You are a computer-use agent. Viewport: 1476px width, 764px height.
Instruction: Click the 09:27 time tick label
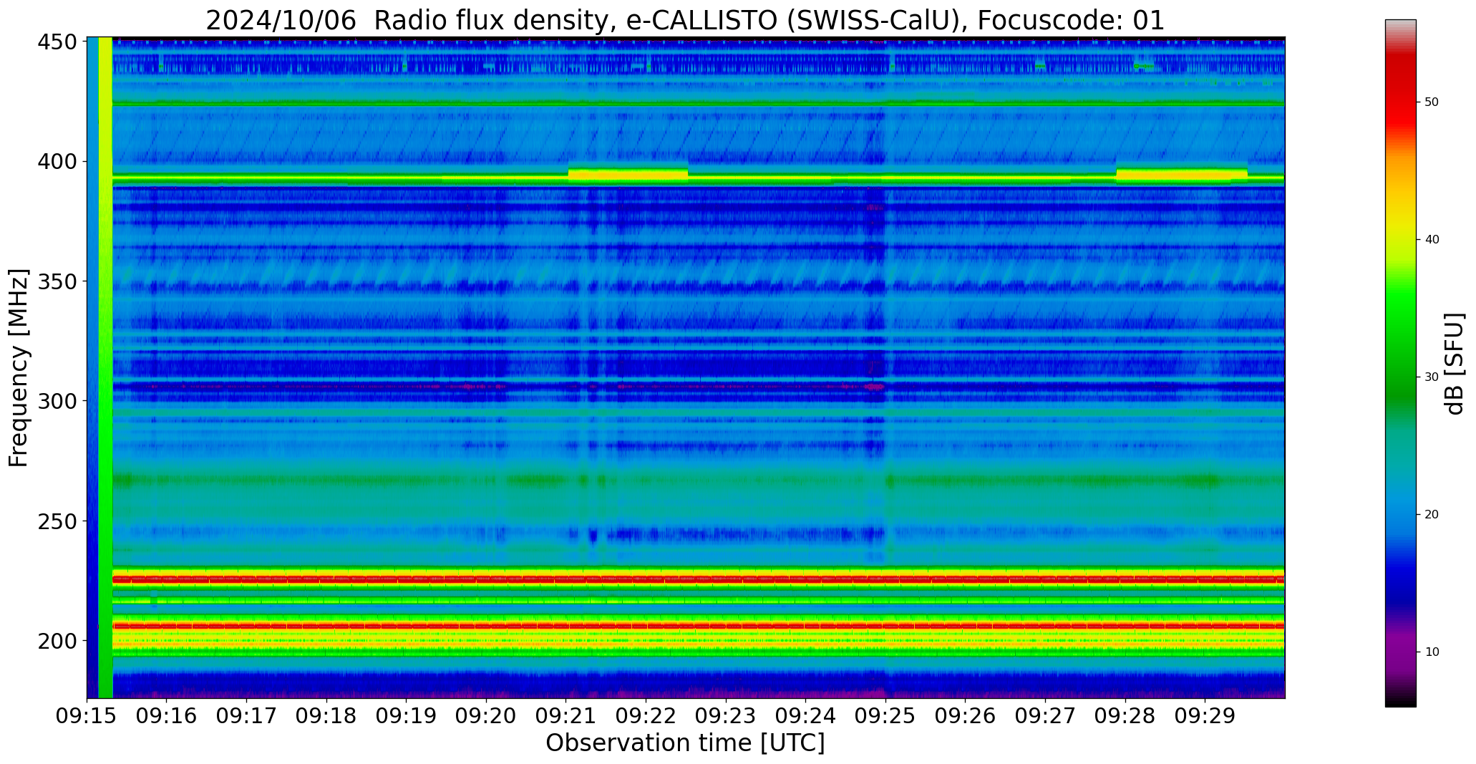pos(1045,716)
